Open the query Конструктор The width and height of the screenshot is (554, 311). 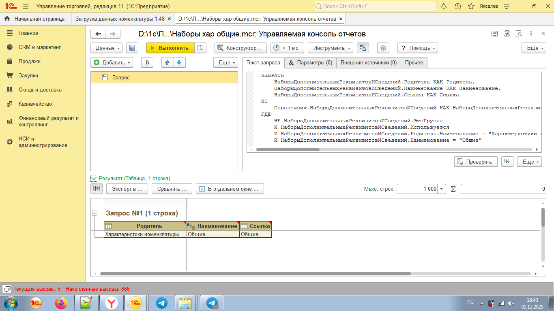pyautogui.click(x=240, y=48)
